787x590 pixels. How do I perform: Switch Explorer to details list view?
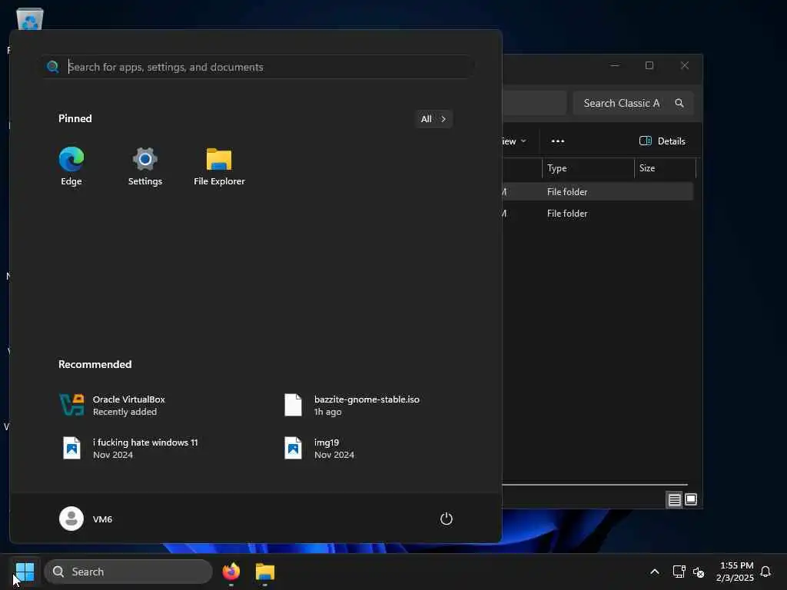pyautogui.click(x=674, y=499)
